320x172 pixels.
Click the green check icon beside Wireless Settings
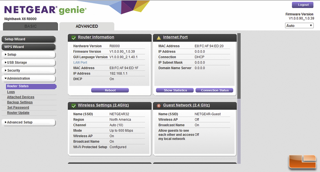tap(74, 106)
